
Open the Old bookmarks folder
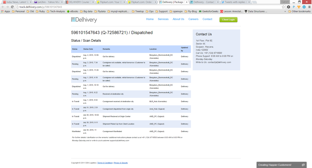30,11
